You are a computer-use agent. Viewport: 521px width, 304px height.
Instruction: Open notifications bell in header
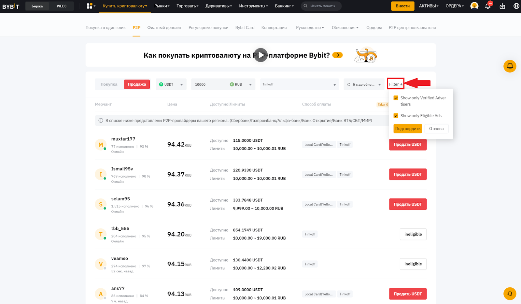(x=488, y=6)
